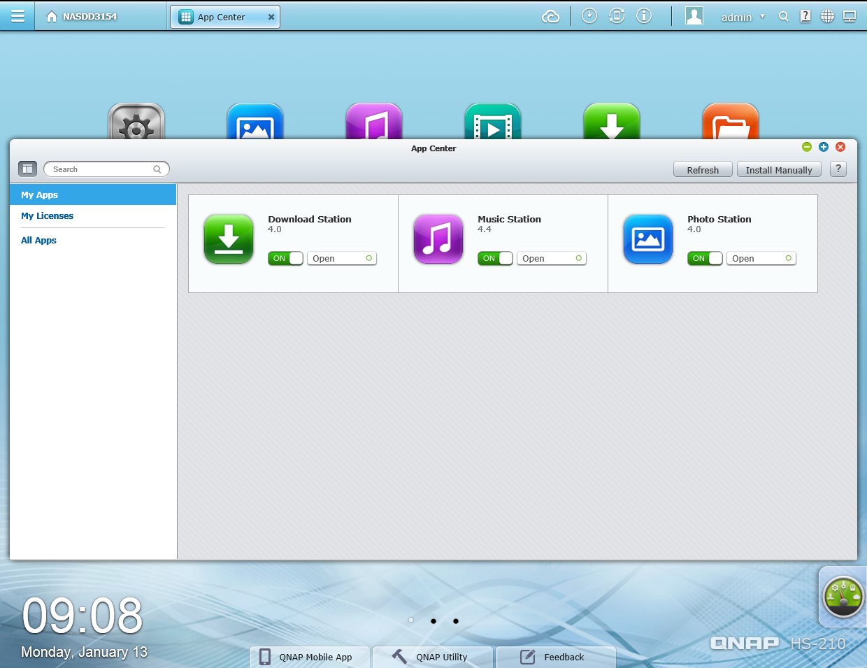Open App Center help question button
Viewport: 867px width, 668px height.
(x=838, y=169)
